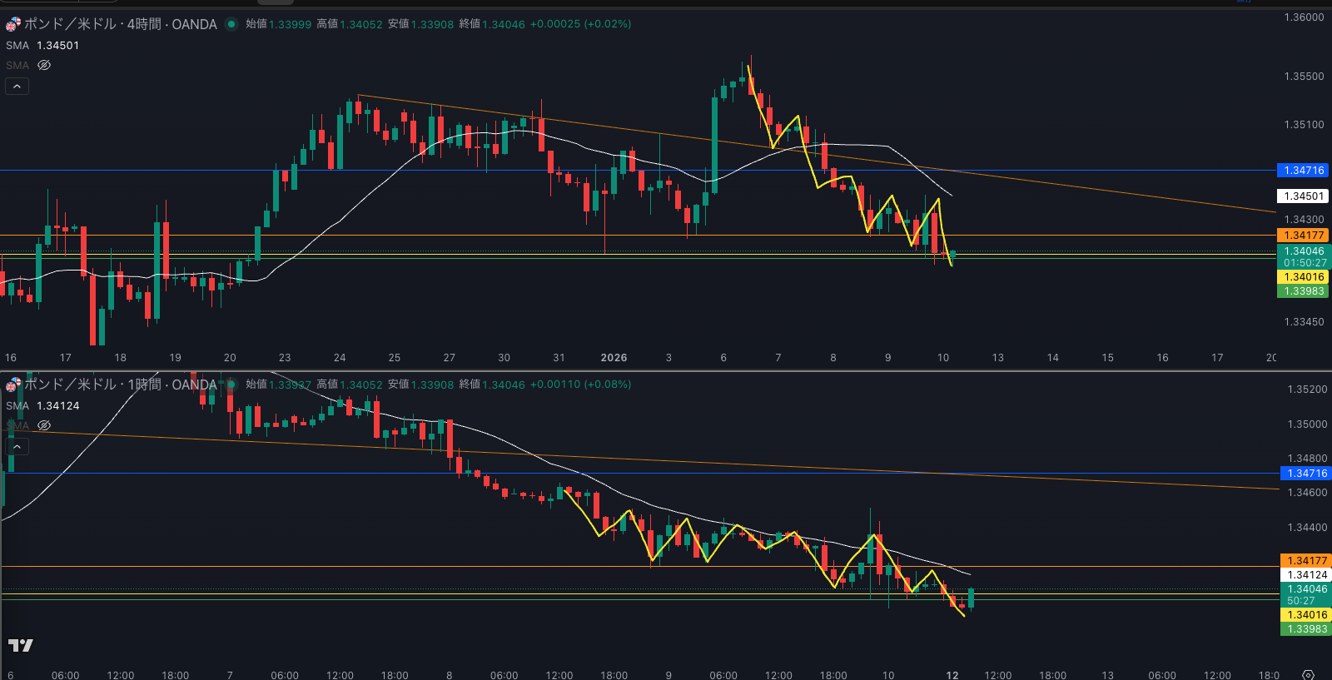Collapse the indicator legend in the 1-hour chart
This screenshot has height=680, width=1332.
pyautogui.click(x=17, y=447)
